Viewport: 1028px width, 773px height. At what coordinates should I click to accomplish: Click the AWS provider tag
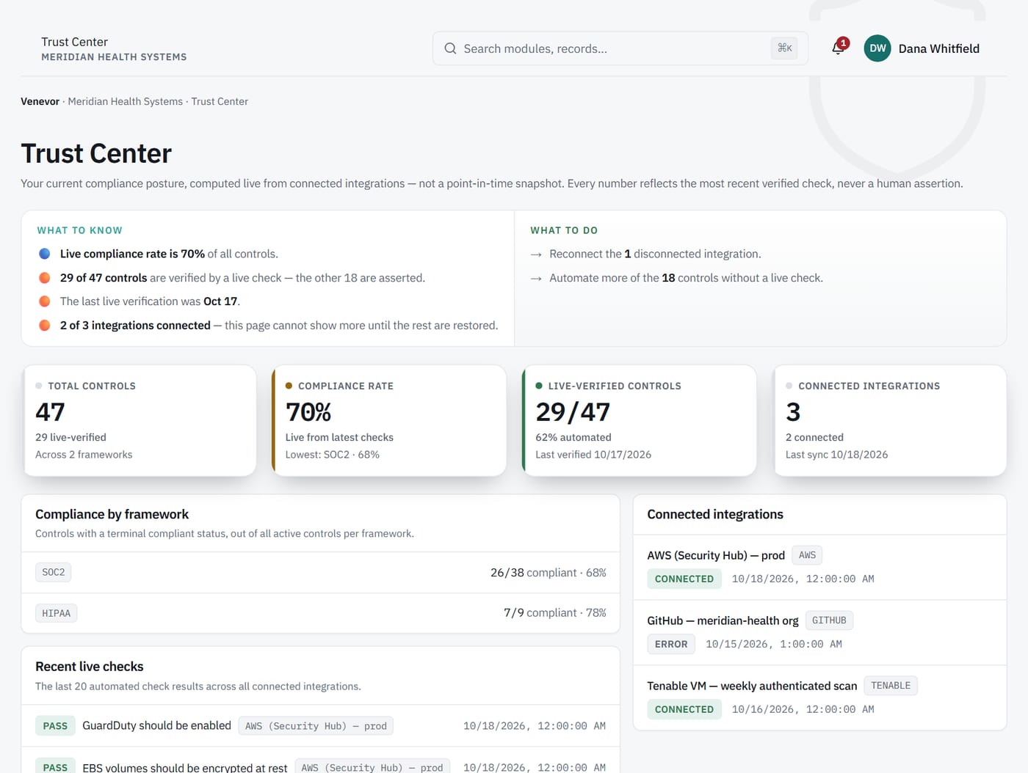tap(807, 555)
